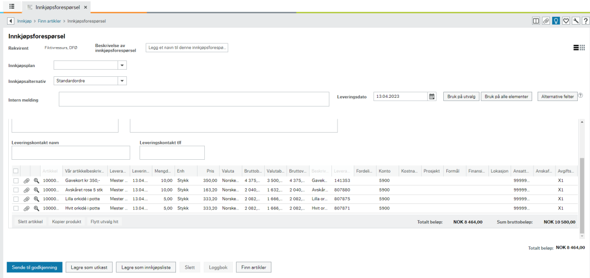Click magnifier zoom icon for Gavekort row
Image resolution: width=590 pixels, height=278 pixels.
(x=36, y=181)
